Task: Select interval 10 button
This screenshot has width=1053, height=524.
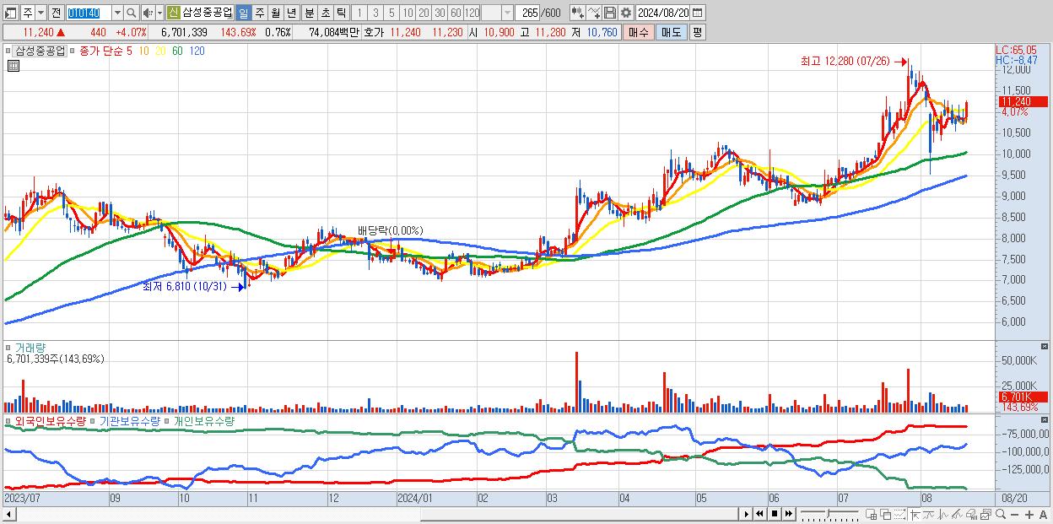Action: point(408,13)
